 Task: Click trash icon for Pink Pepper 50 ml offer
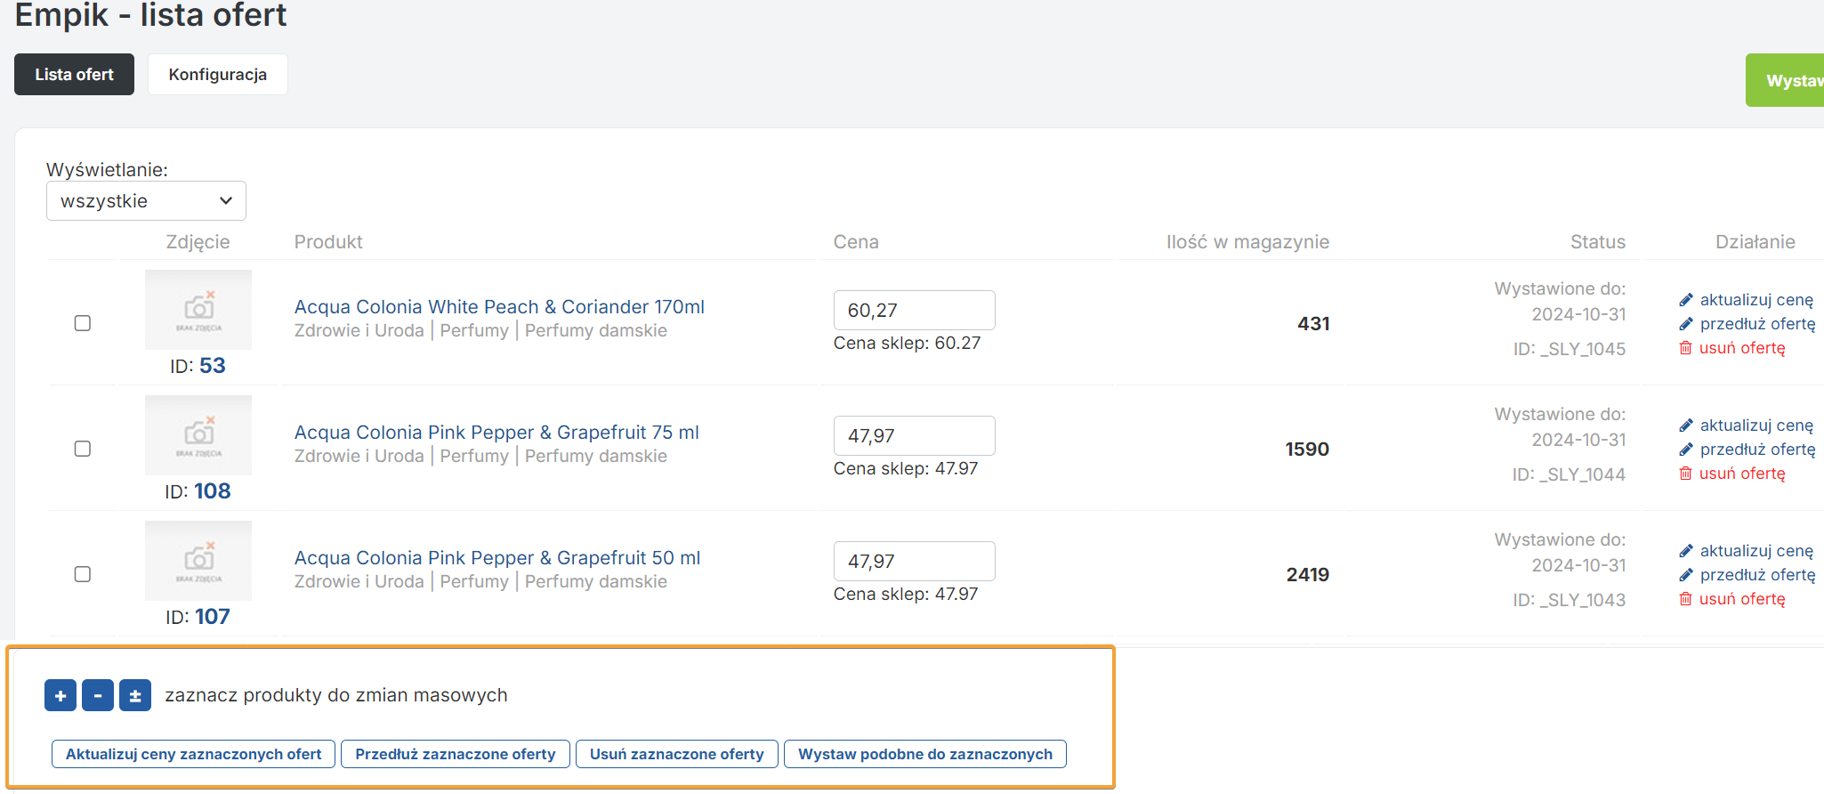[1685, 599]
